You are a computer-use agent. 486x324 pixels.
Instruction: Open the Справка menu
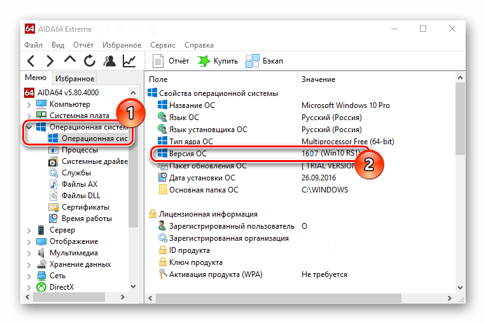(x=199, y=45)
